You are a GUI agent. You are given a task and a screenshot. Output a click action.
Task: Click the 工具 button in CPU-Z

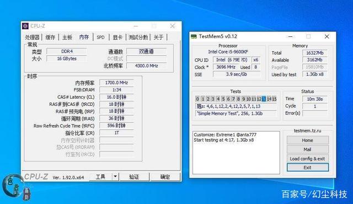click(100, 177)
